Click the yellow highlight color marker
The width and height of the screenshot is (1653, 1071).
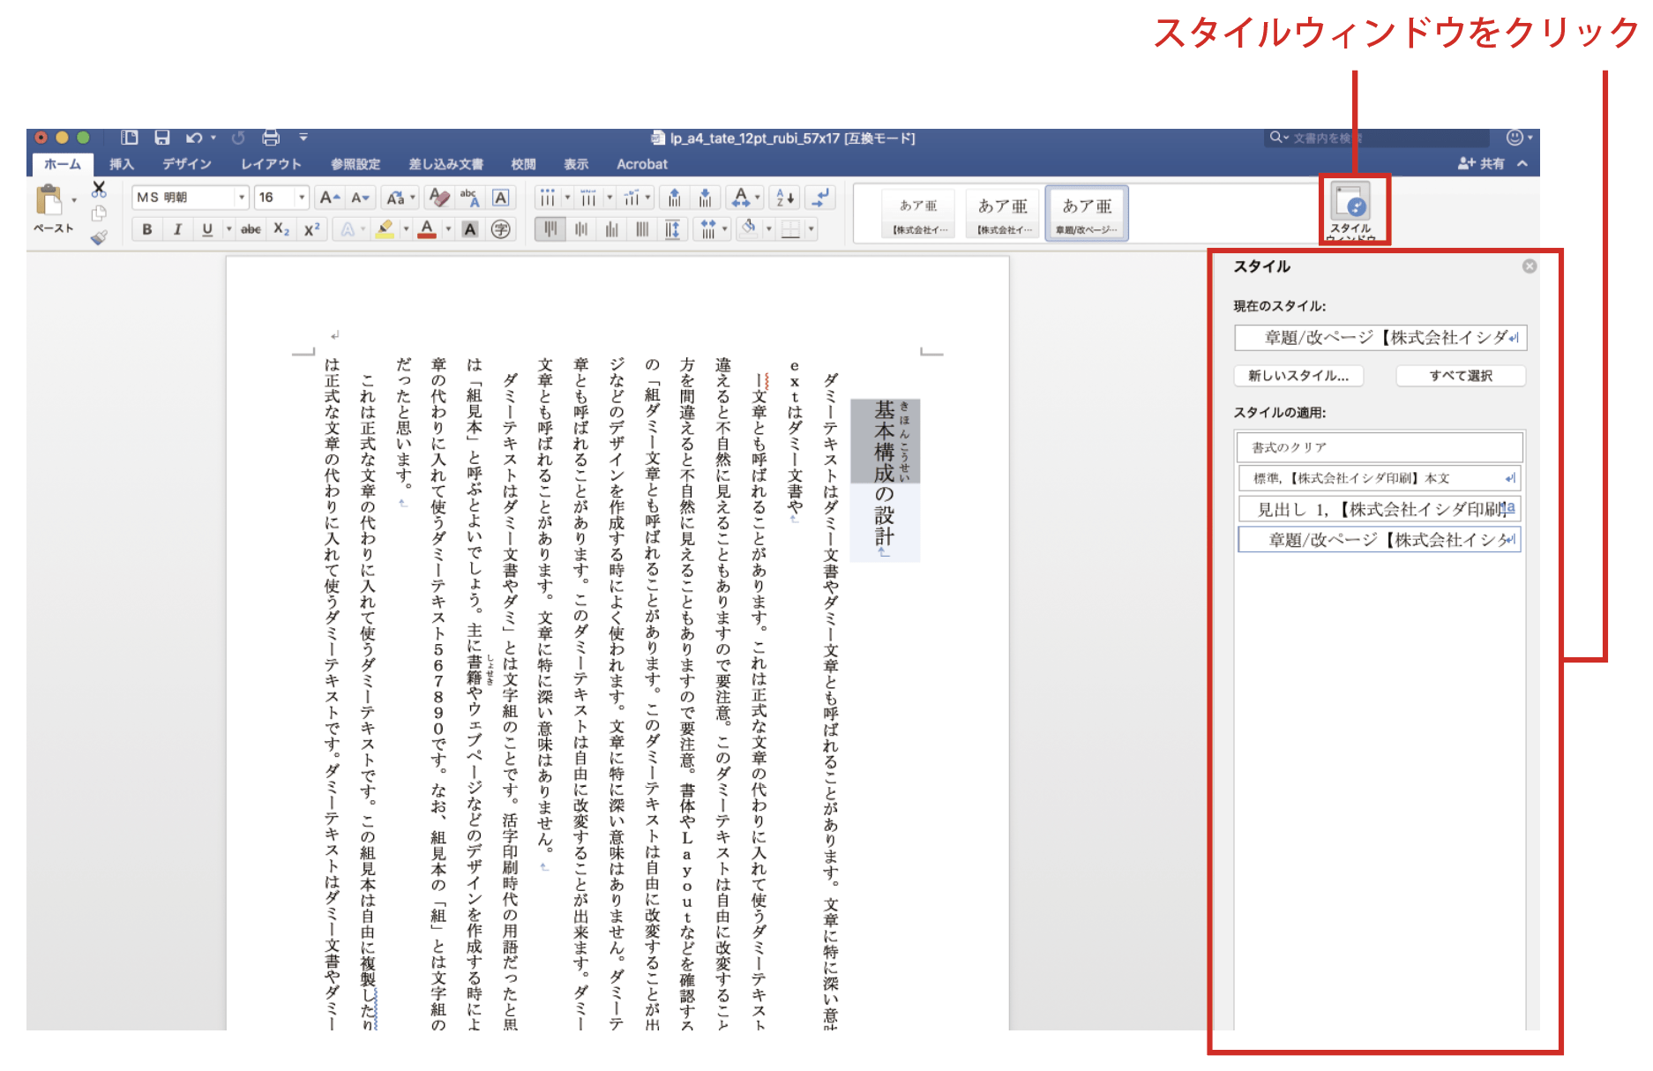pos(385,229)
